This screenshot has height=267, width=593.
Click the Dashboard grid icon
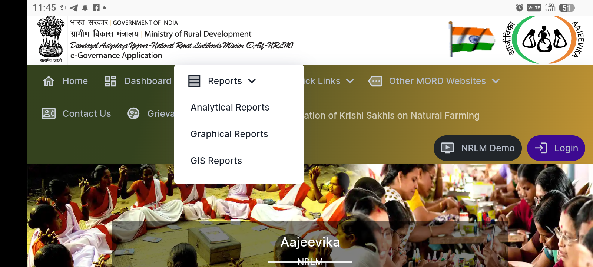click(110, 81)
